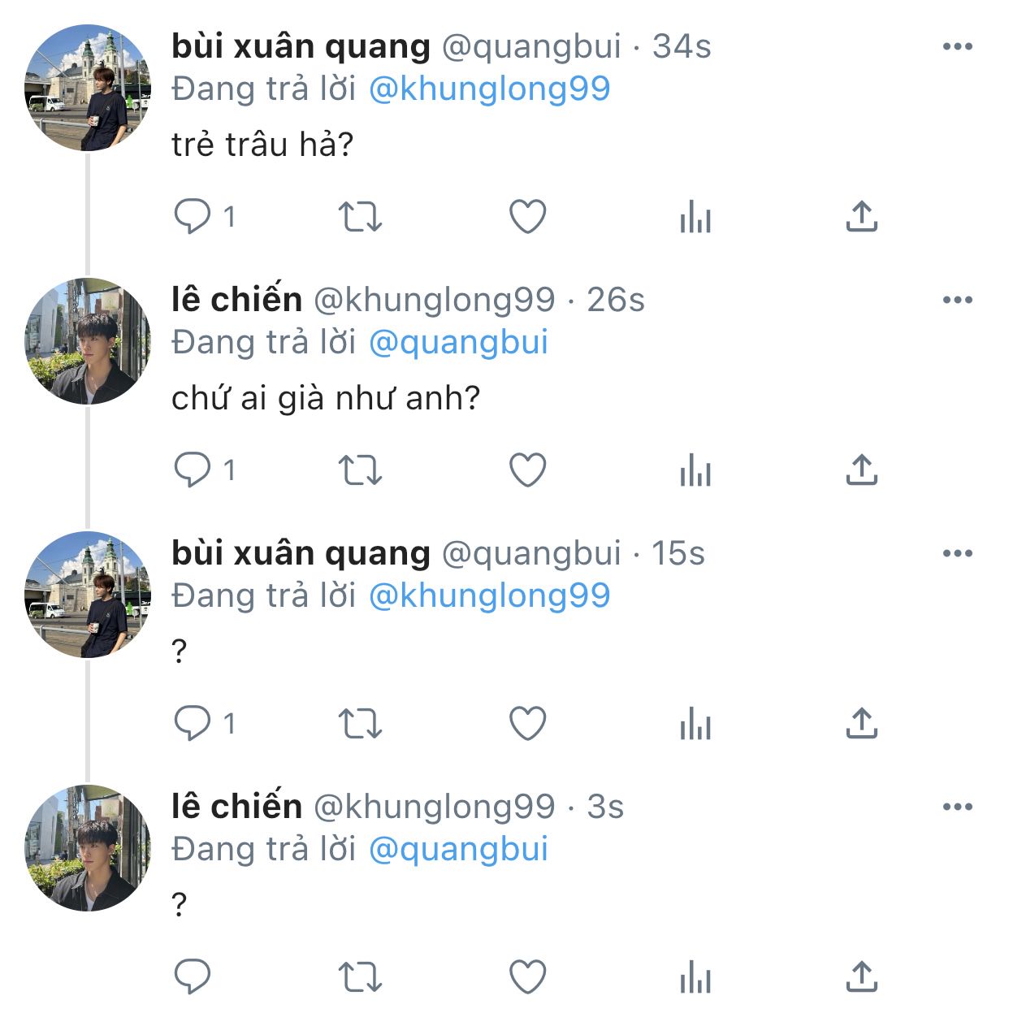
Task: Like the "chứ ai già như anh?" tweet
Action: tap(528, 470)
